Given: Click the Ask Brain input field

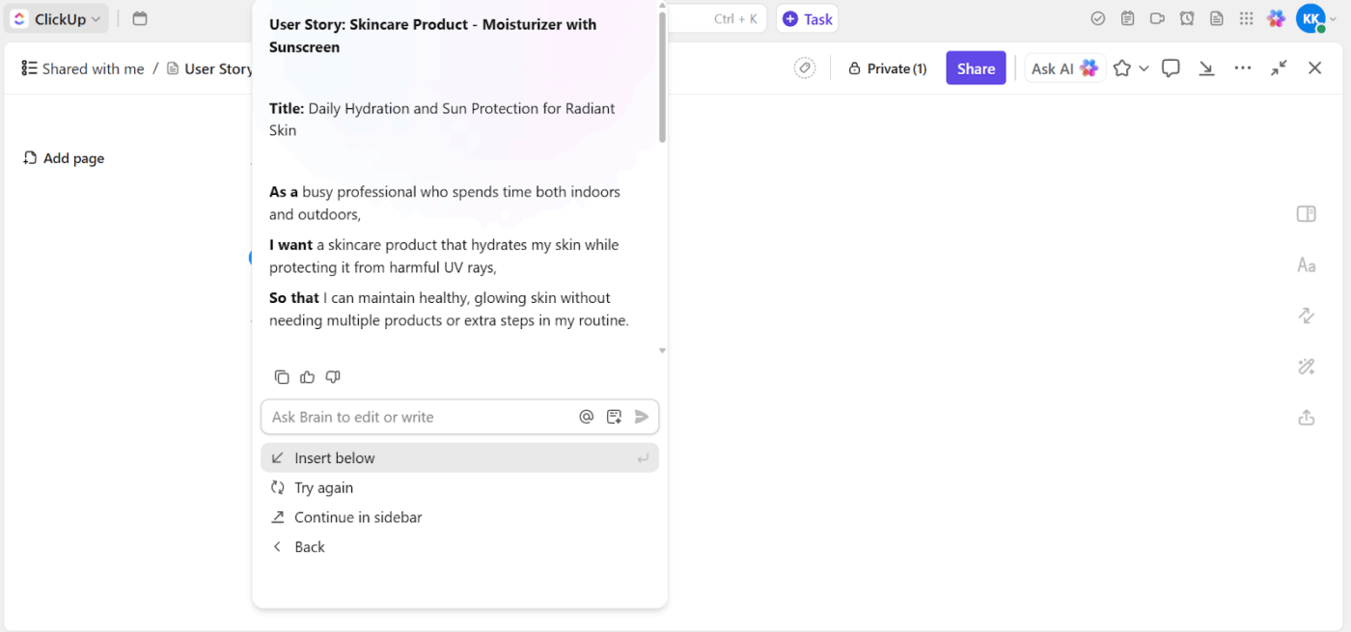Looking at the screenshot, I should click(x=415, y=416).
